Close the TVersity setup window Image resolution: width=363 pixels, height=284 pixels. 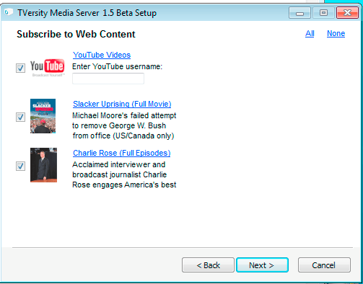point(347,13)
